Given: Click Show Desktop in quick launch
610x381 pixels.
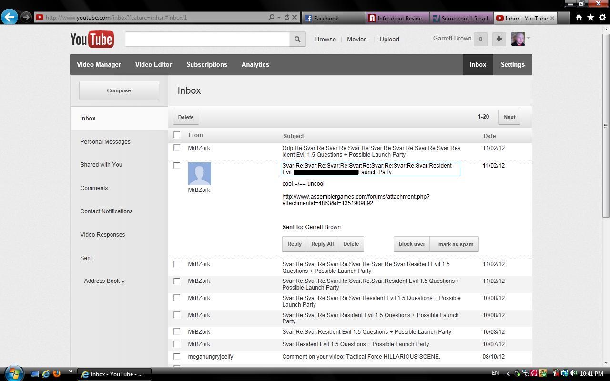Looking at the screenshot, I should [x=34, y=374].
